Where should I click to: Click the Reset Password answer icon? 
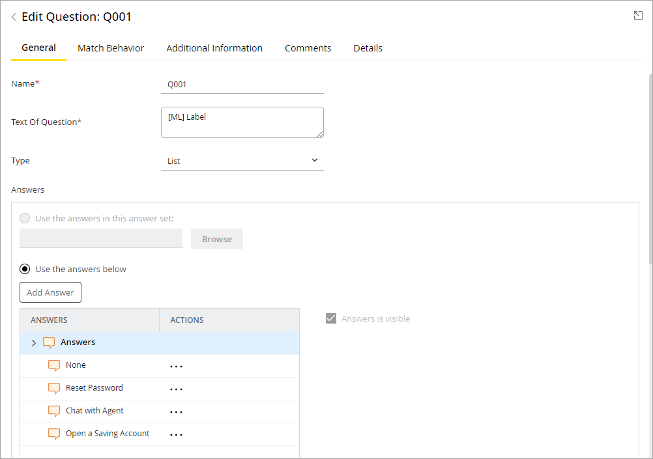[x=54, y=388]
